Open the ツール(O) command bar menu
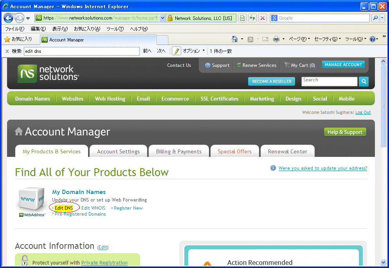This screenshot has height=268, width=389. 356,39
